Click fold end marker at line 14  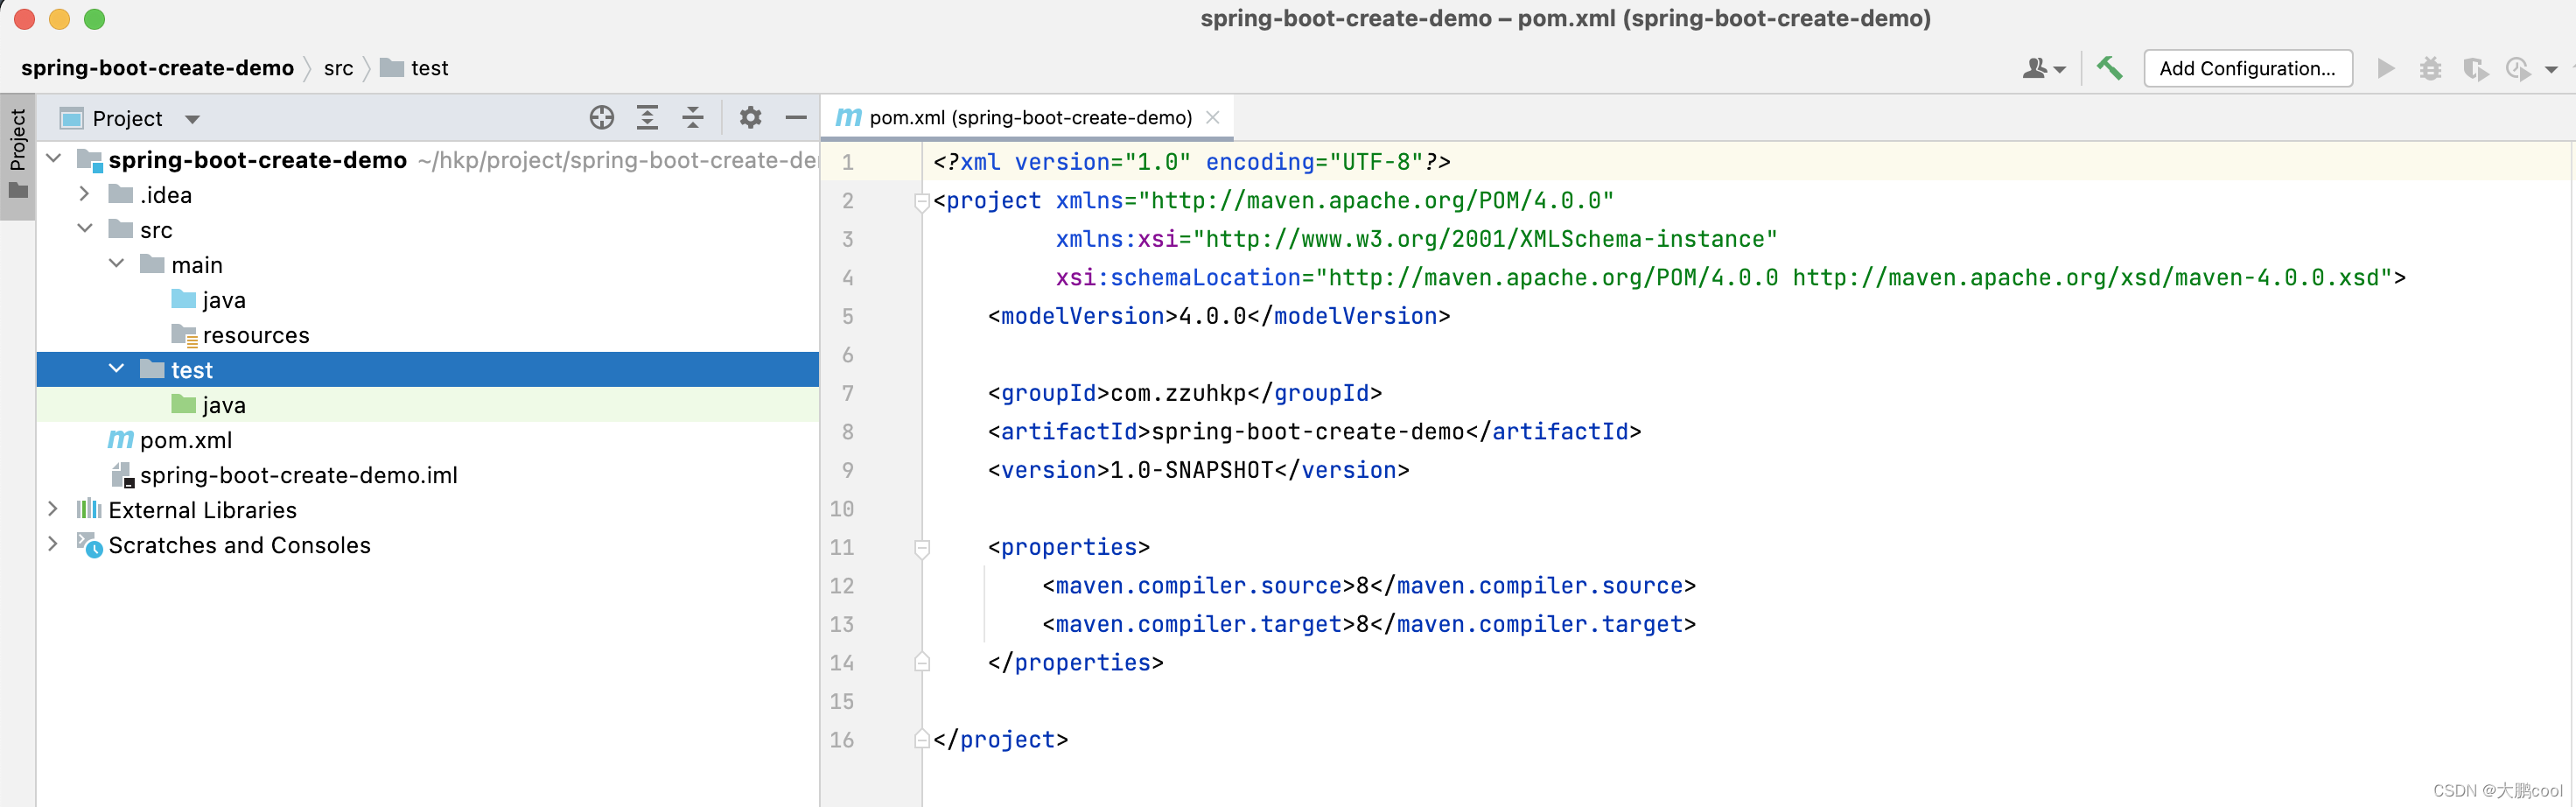922,662
